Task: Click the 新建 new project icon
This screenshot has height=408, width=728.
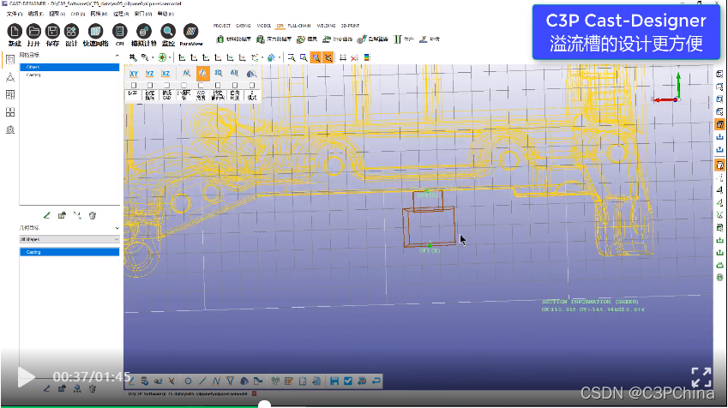Action: (15, 32)
